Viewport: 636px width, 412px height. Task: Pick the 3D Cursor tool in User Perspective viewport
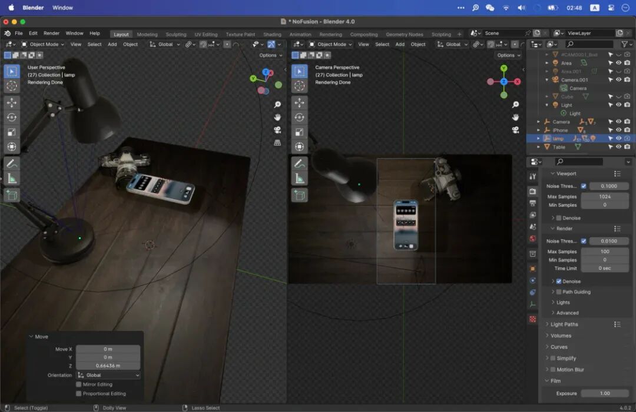point(12,85)
